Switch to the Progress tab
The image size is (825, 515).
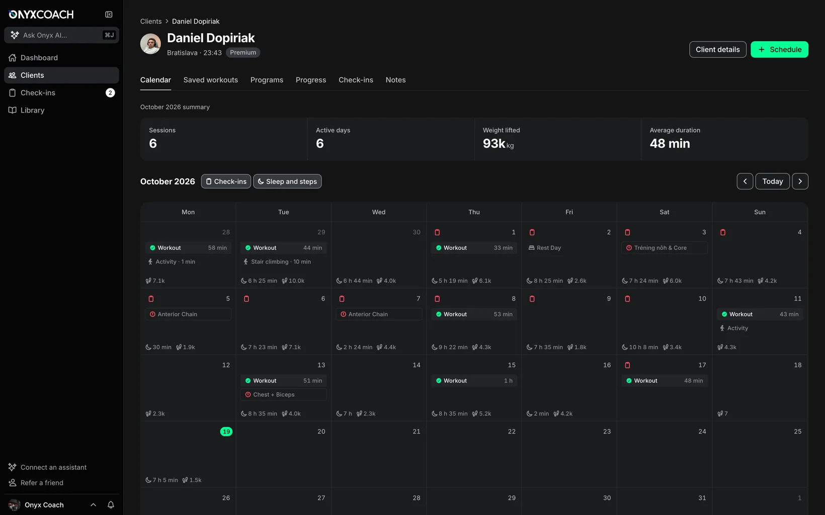tap(311, 80)
